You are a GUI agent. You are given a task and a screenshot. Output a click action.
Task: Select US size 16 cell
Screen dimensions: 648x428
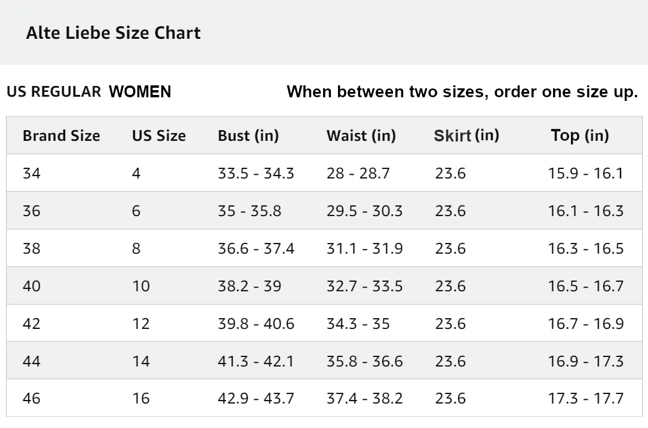141,398
